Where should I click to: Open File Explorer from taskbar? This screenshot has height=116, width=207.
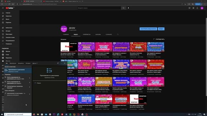(38, 114)
